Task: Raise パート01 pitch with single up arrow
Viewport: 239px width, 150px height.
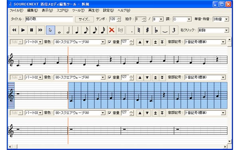Action: [x=140, y=42]
